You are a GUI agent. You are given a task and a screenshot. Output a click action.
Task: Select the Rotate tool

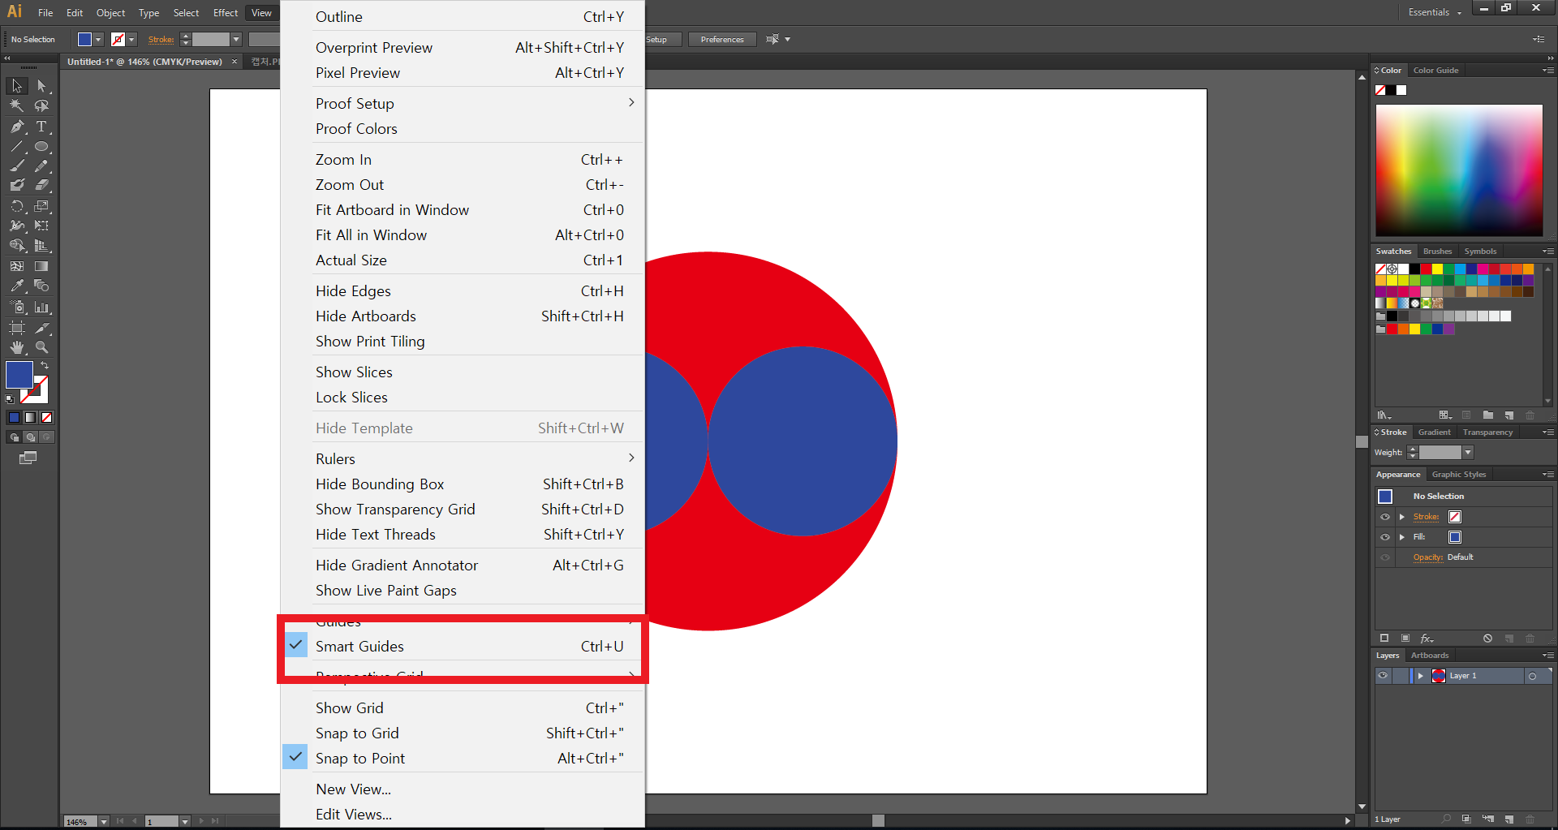pos(17,206)
